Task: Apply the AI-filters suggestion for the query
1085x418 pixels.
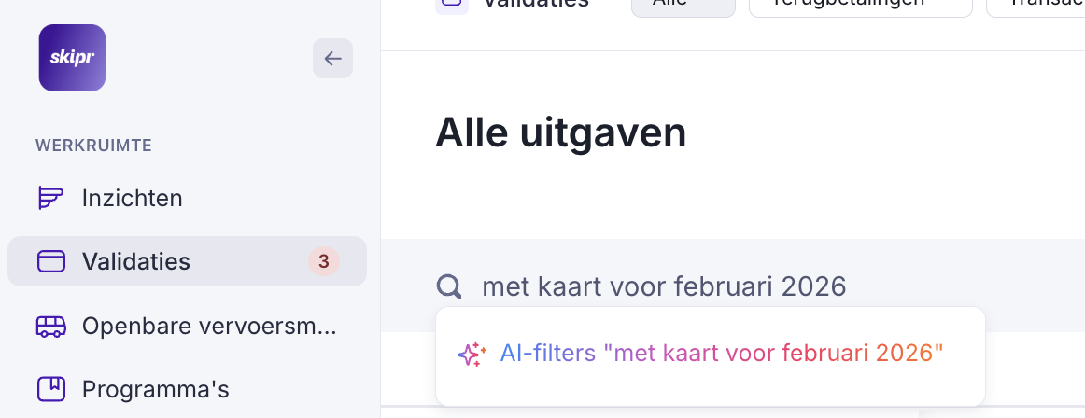Action: click(x=722, y=354)
